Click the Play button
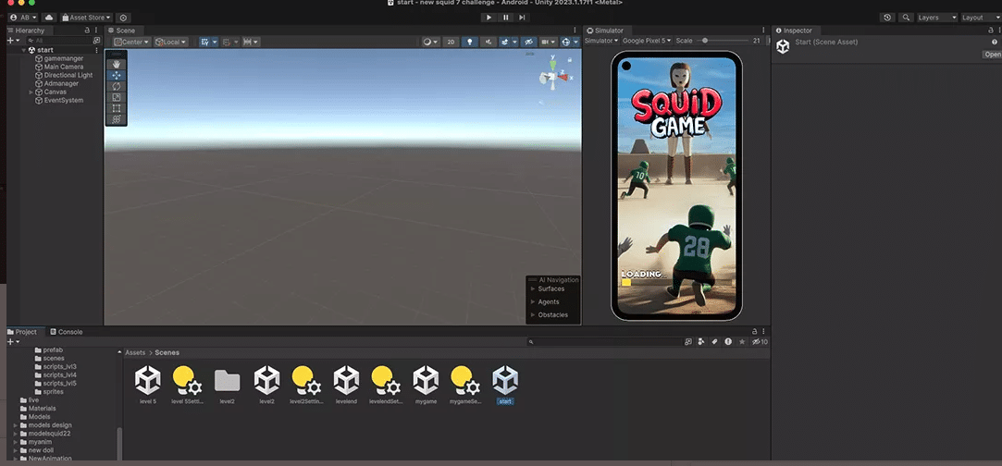This screenshot has height=466, width=1002. [x=489, y=18]
